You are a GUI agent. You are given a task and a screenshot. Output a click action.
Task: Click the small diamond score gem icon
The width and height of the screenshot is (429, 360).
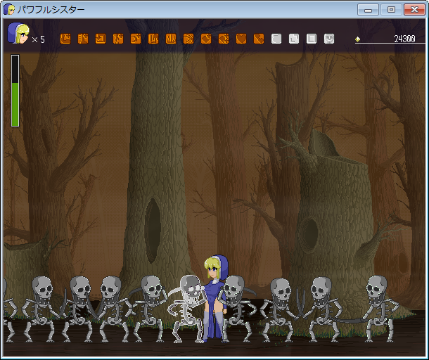click(357, 39)
